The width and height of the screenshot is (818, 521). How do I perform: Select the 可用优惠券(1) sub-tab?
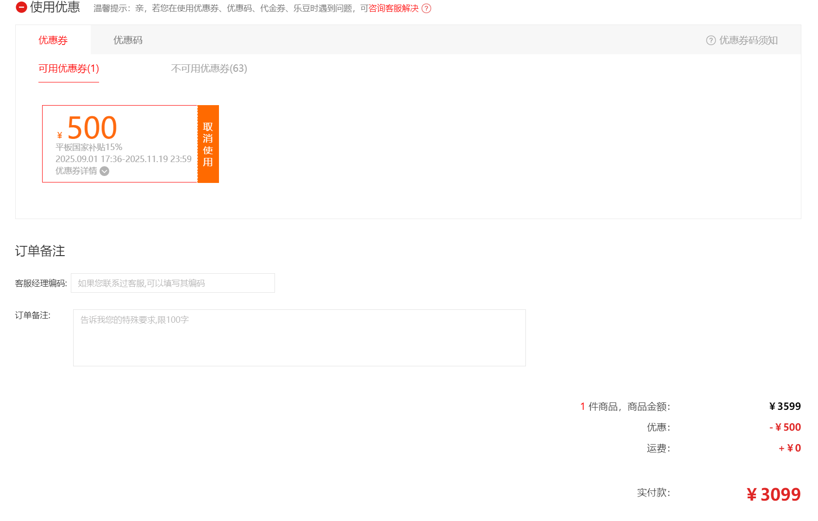pos(69,69)
